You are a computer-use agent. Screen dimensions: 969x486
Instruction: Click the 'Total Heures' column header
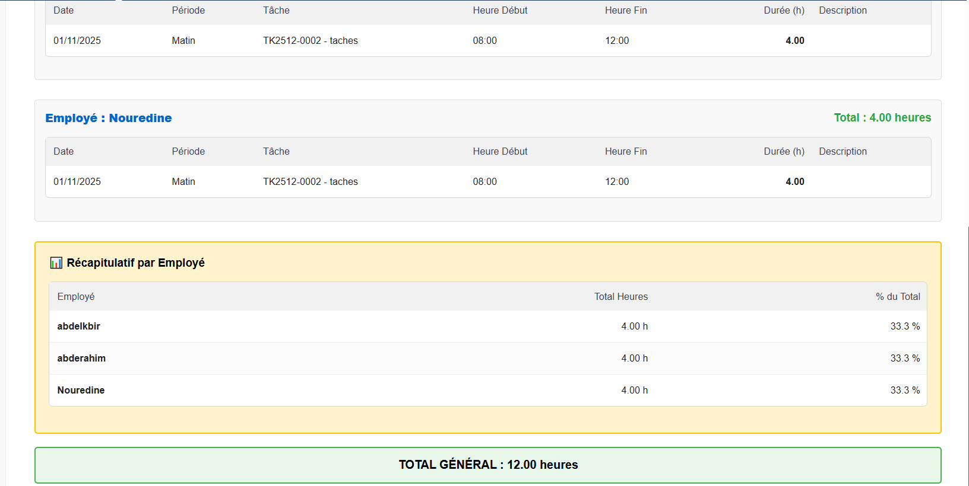tap(621, 296)
